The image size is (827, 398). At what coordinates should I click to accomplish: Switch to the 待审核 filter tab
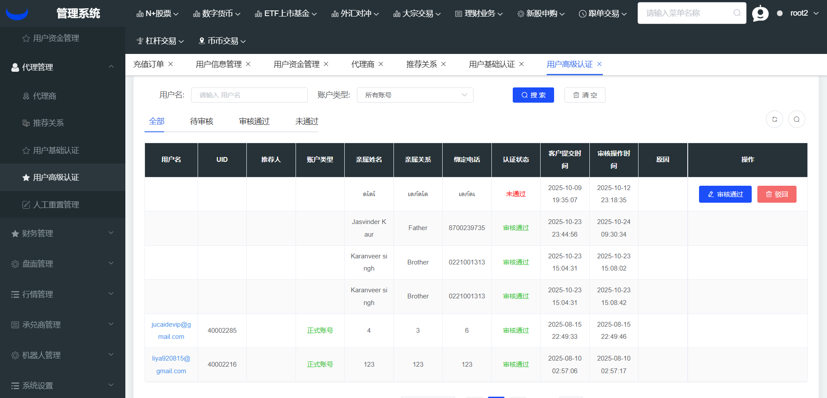[202, 121]
